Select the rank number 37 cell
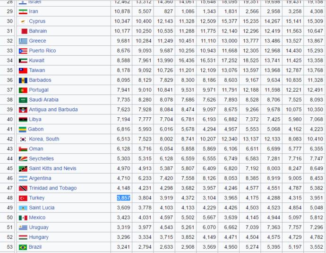Image resolution: width=326 pixels, height=253 pixels. click(x=9, y=90)
